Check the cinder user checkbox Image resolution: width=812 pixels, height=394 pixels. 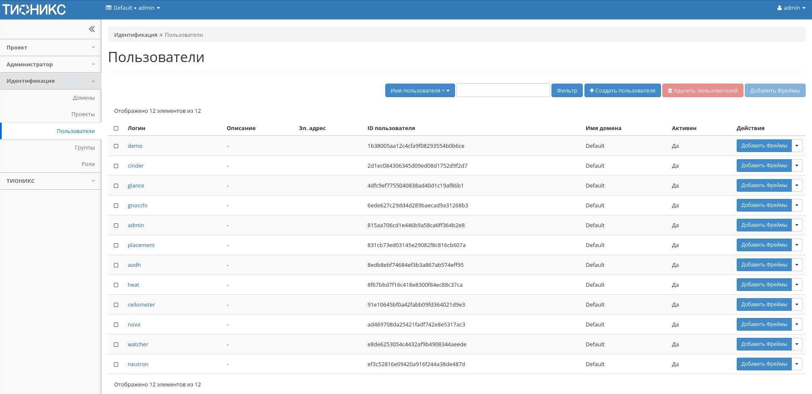116,166
